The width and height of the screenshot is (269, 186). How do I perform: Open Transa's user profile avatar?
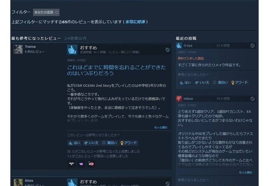[x=18, y=49]
